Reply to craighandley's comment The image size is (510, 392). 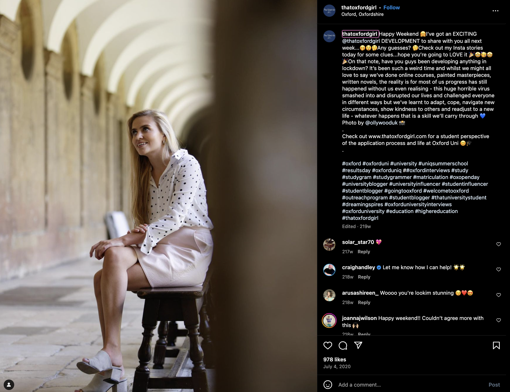point(364,277)
